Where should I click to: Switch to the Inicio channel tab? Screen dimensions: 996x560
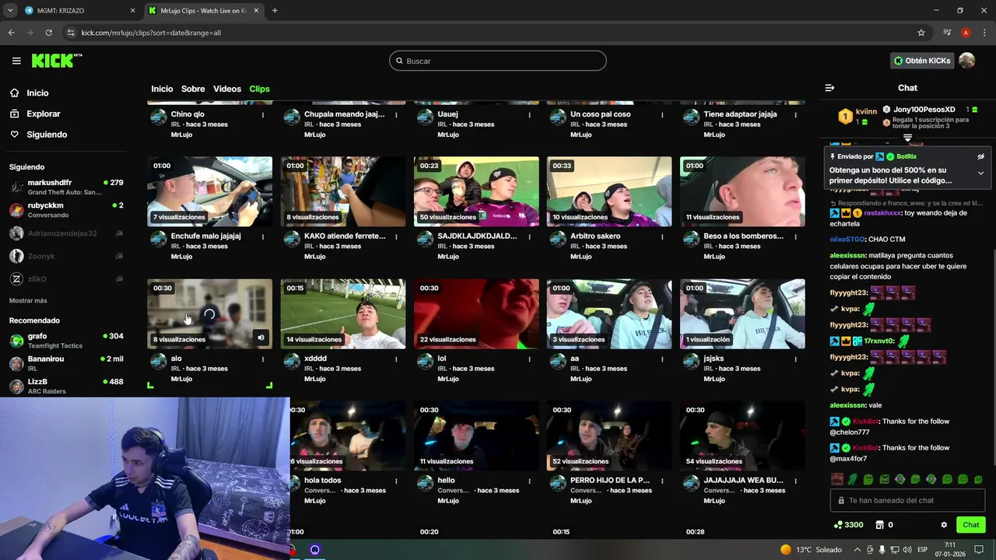(162, 89)
